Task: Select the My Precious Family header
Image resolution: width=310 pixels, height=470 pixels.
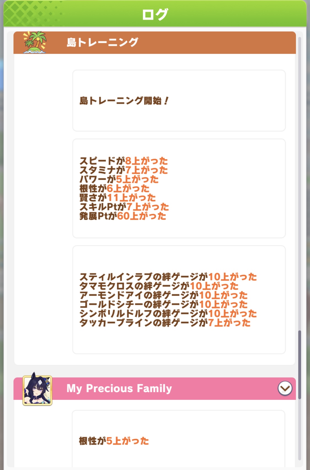Action: click(155, 389)
